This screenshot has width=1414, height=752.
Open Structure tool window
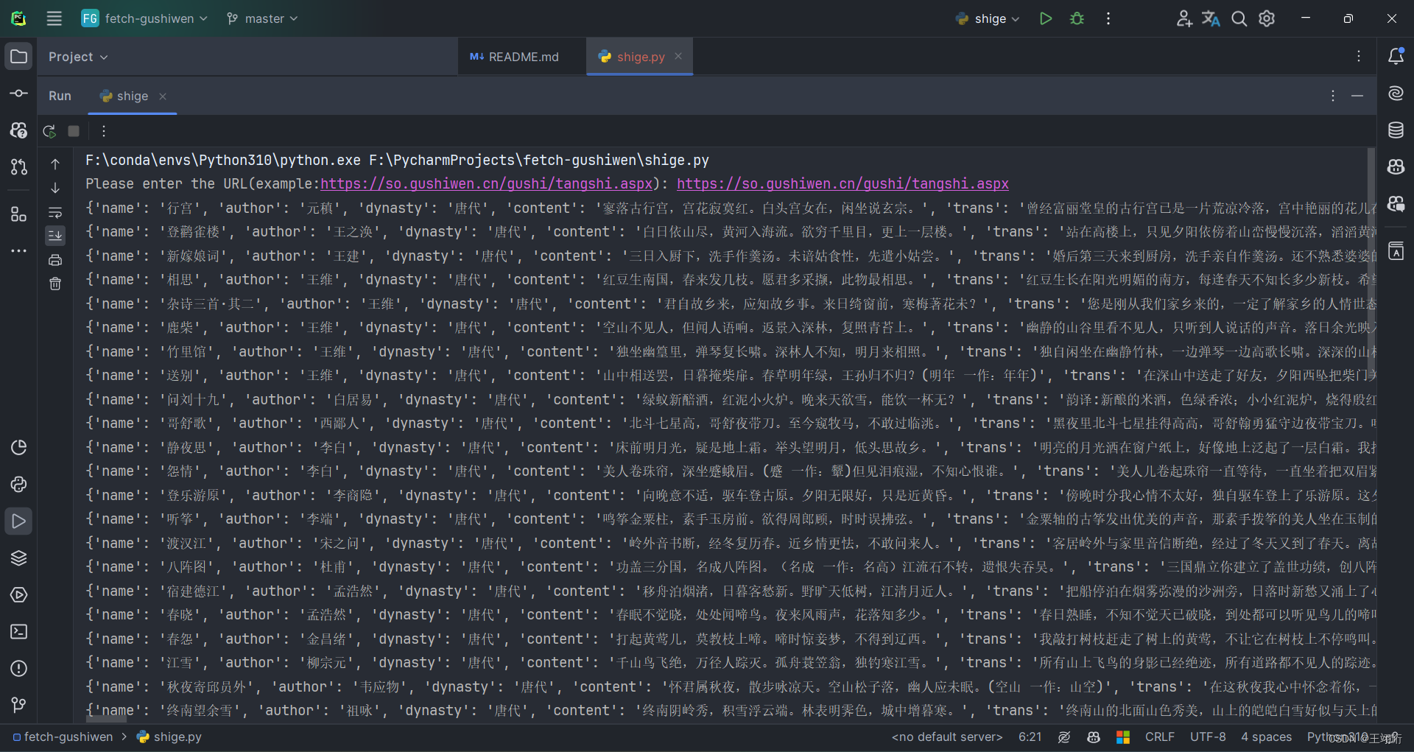point(19,214)
